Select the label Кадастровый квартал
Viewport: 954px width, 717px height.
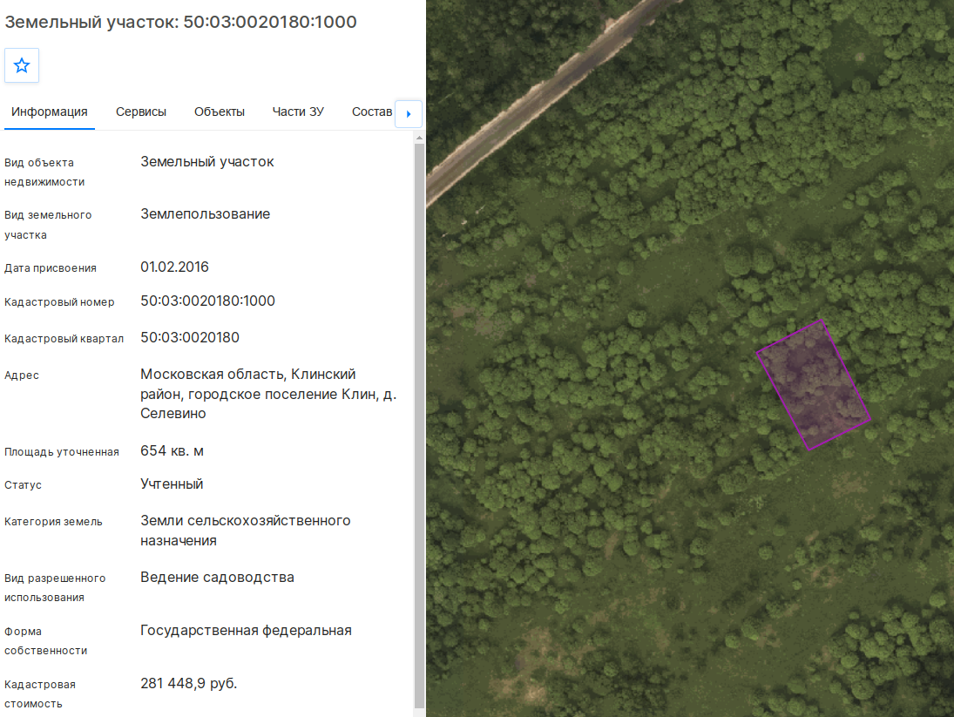pyautogui.click(x=64, y=339)
